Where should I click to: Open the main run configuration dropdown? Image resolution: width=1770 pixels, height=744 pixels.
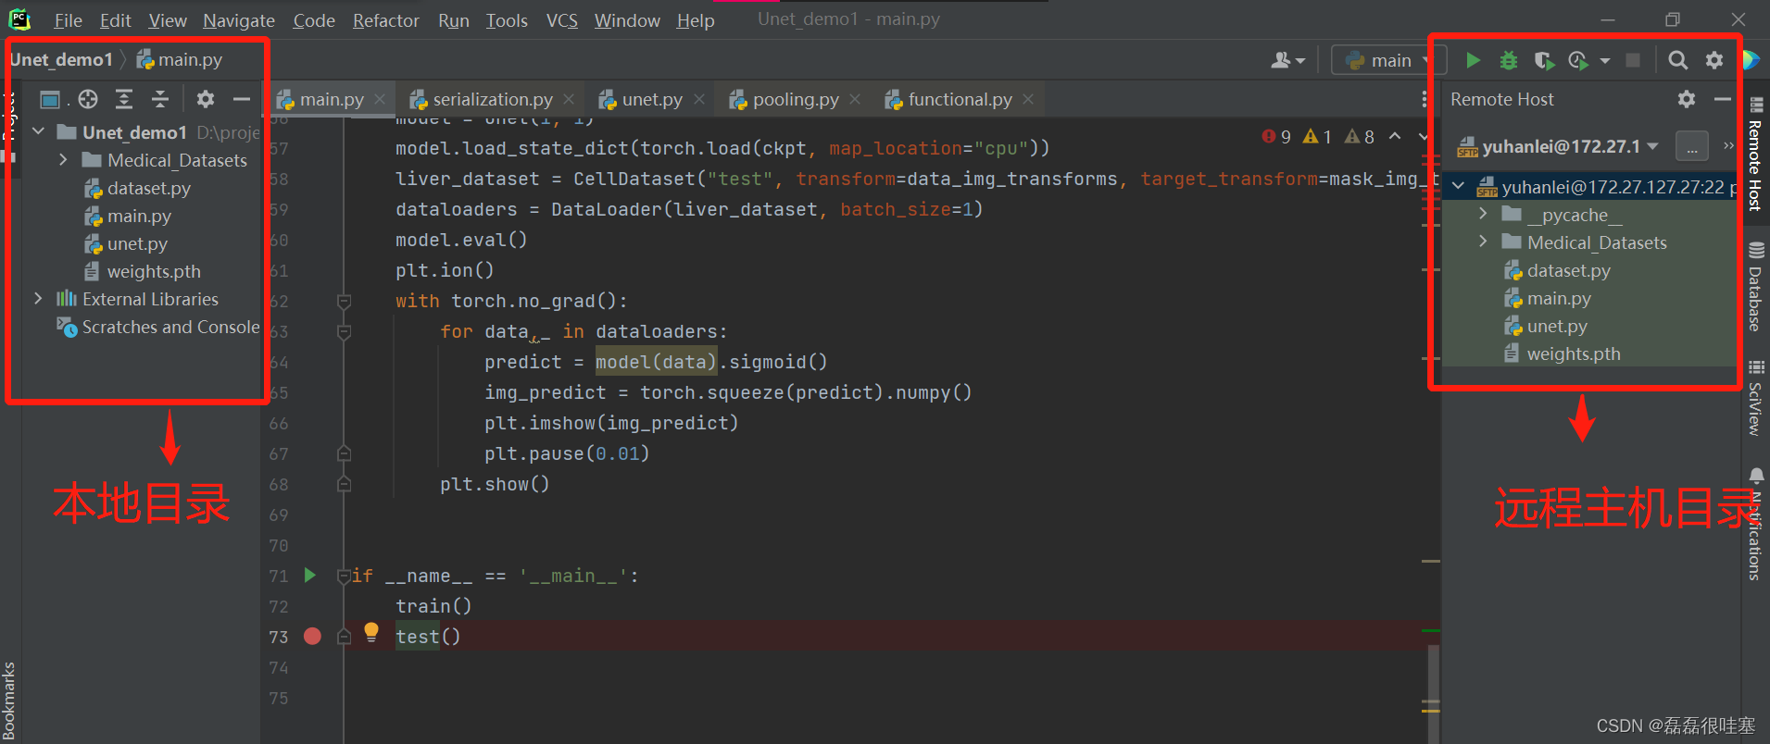1382,60
